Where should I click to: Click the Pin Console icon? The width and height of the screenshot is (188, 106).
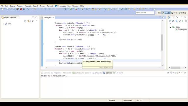pos(168,73)
